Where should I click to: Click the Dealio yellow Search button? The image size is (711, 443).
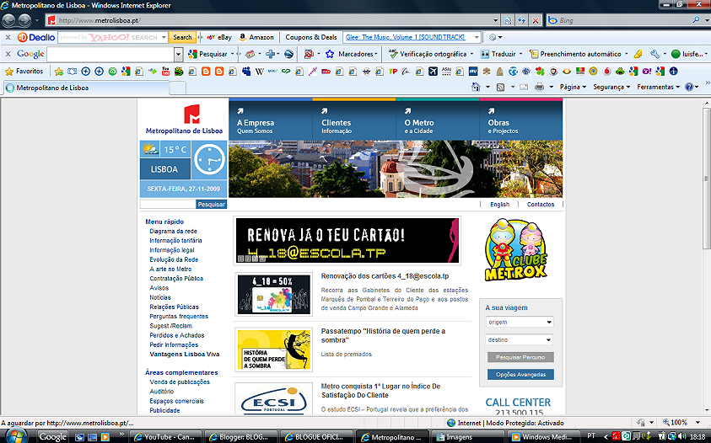click(x=182, y=37)
